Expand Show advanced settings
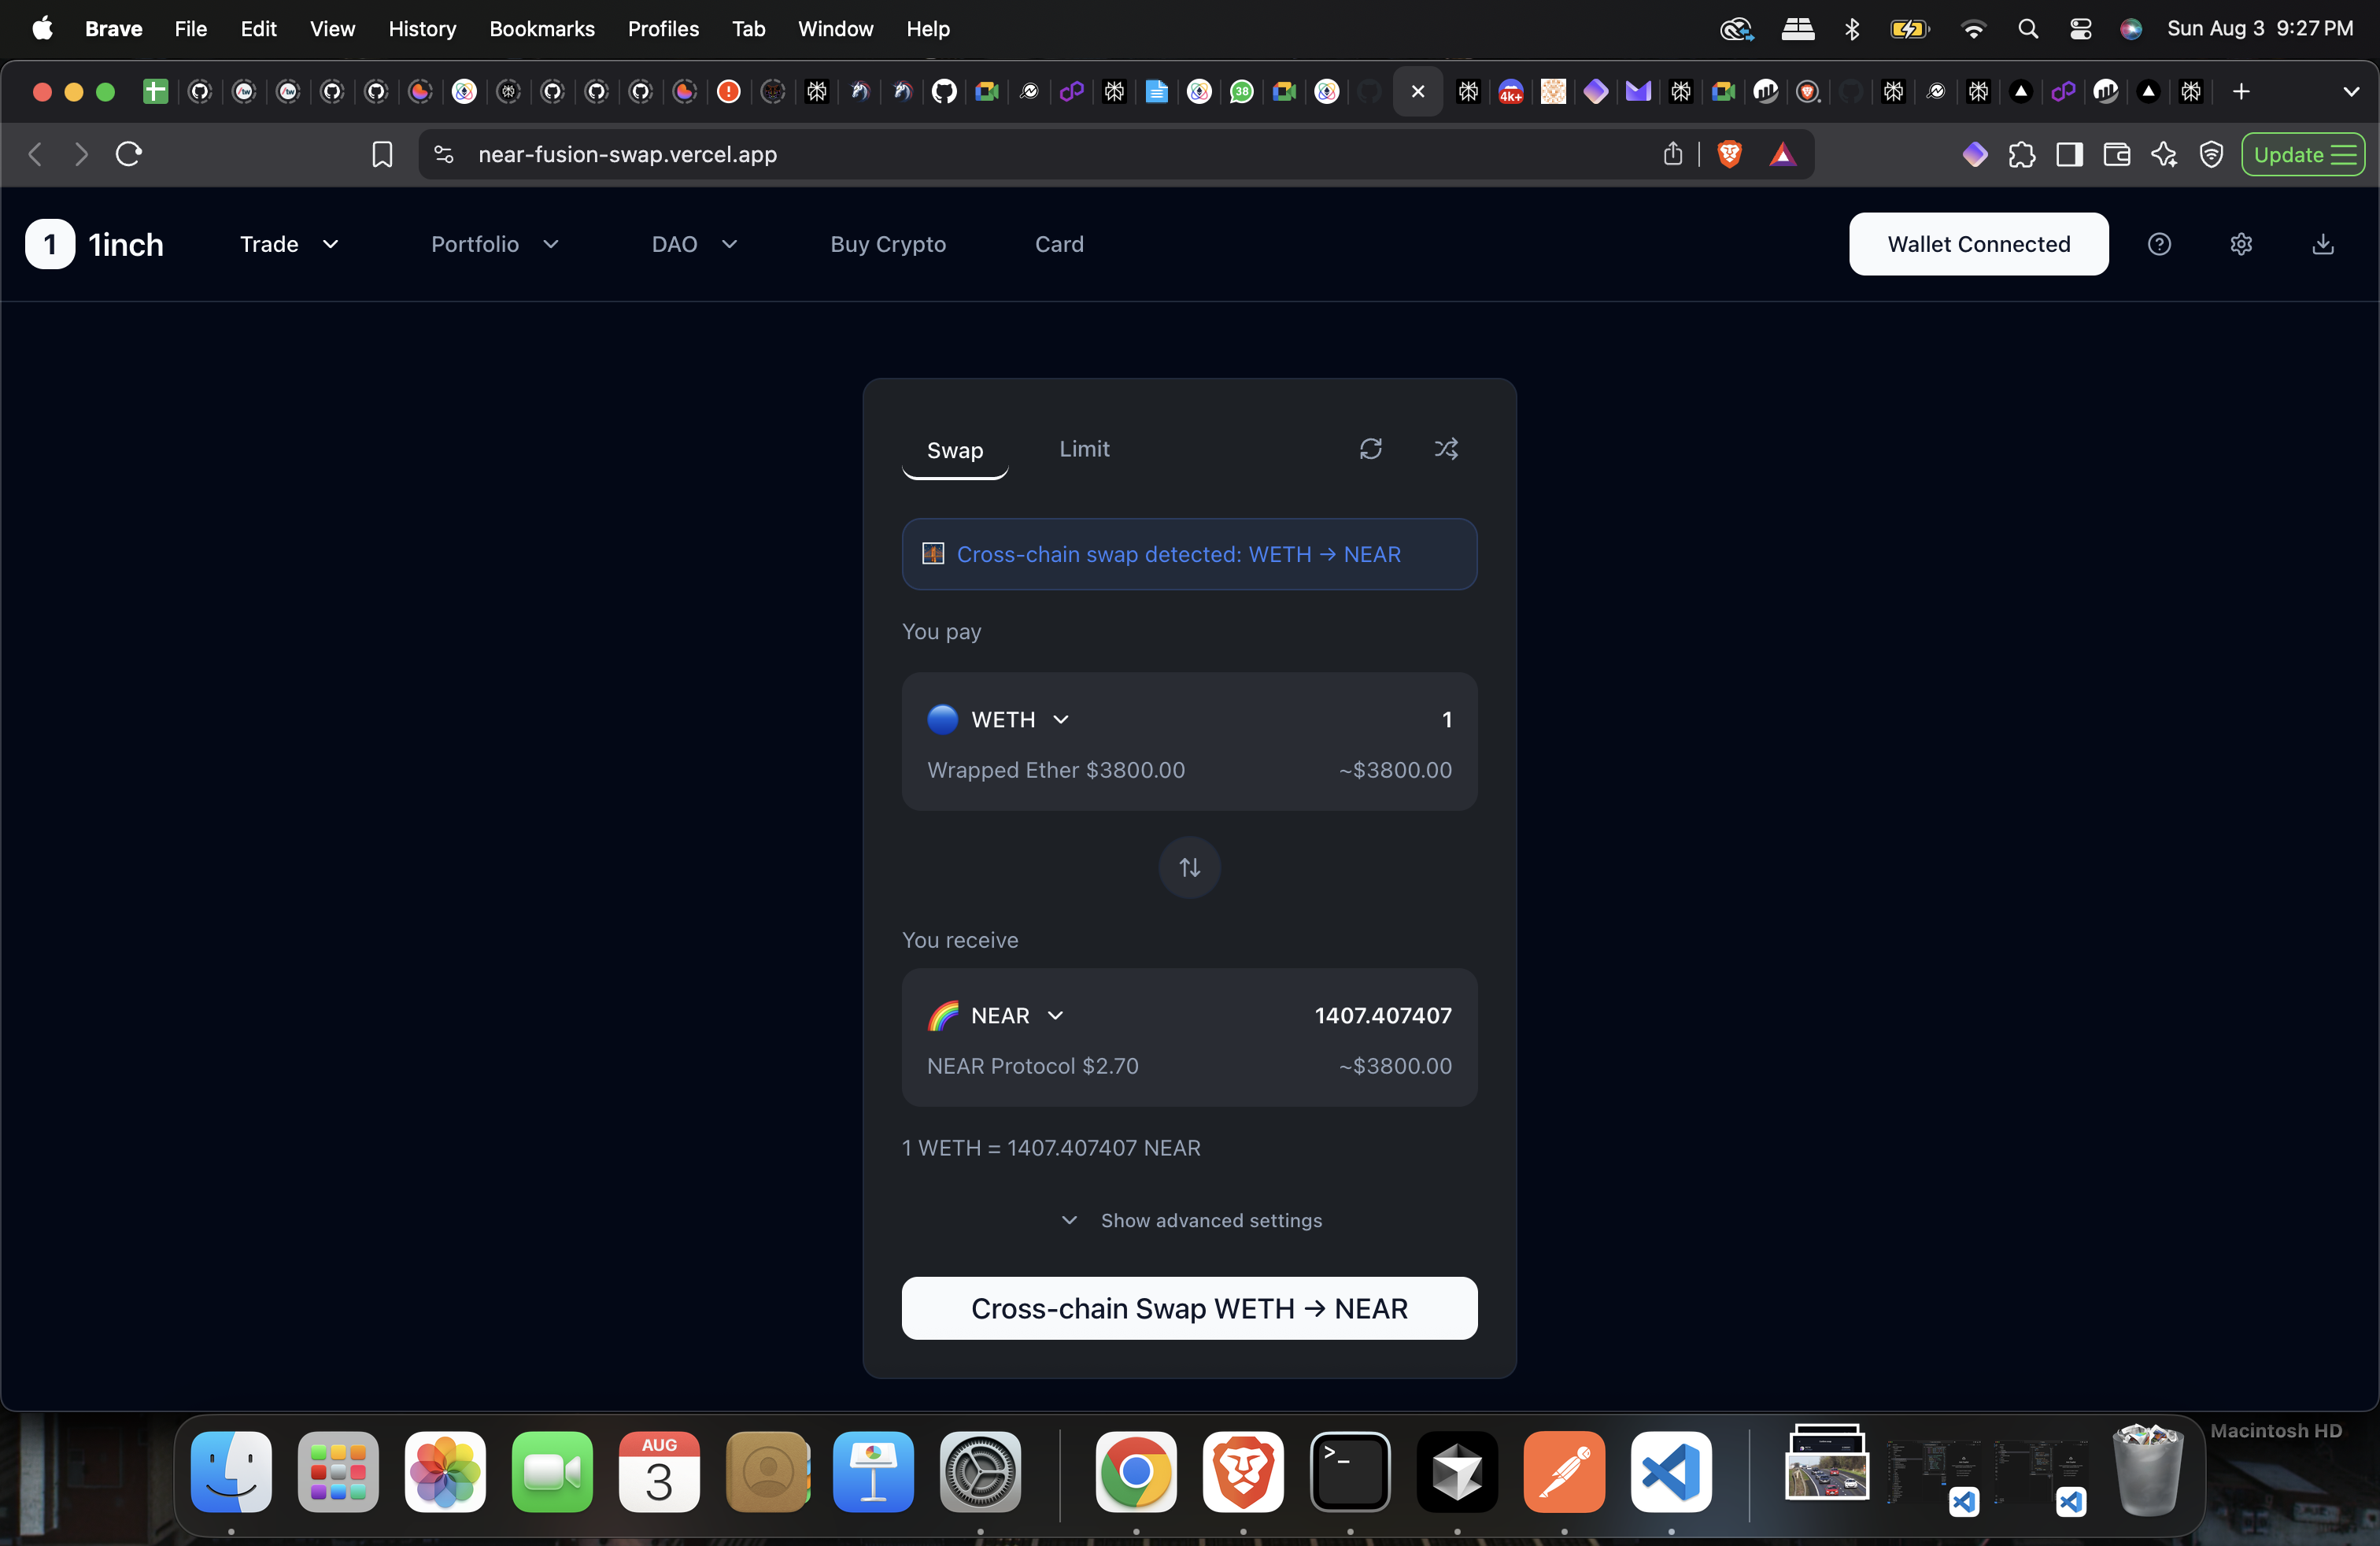 1190,1220
